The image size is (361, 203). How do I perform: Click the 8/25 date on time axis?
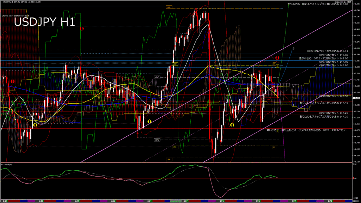[222, 200]
